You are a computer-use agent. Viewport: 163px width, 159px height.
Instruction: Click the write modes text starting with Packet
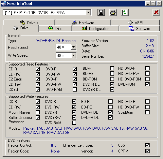[x=86, y=130]
